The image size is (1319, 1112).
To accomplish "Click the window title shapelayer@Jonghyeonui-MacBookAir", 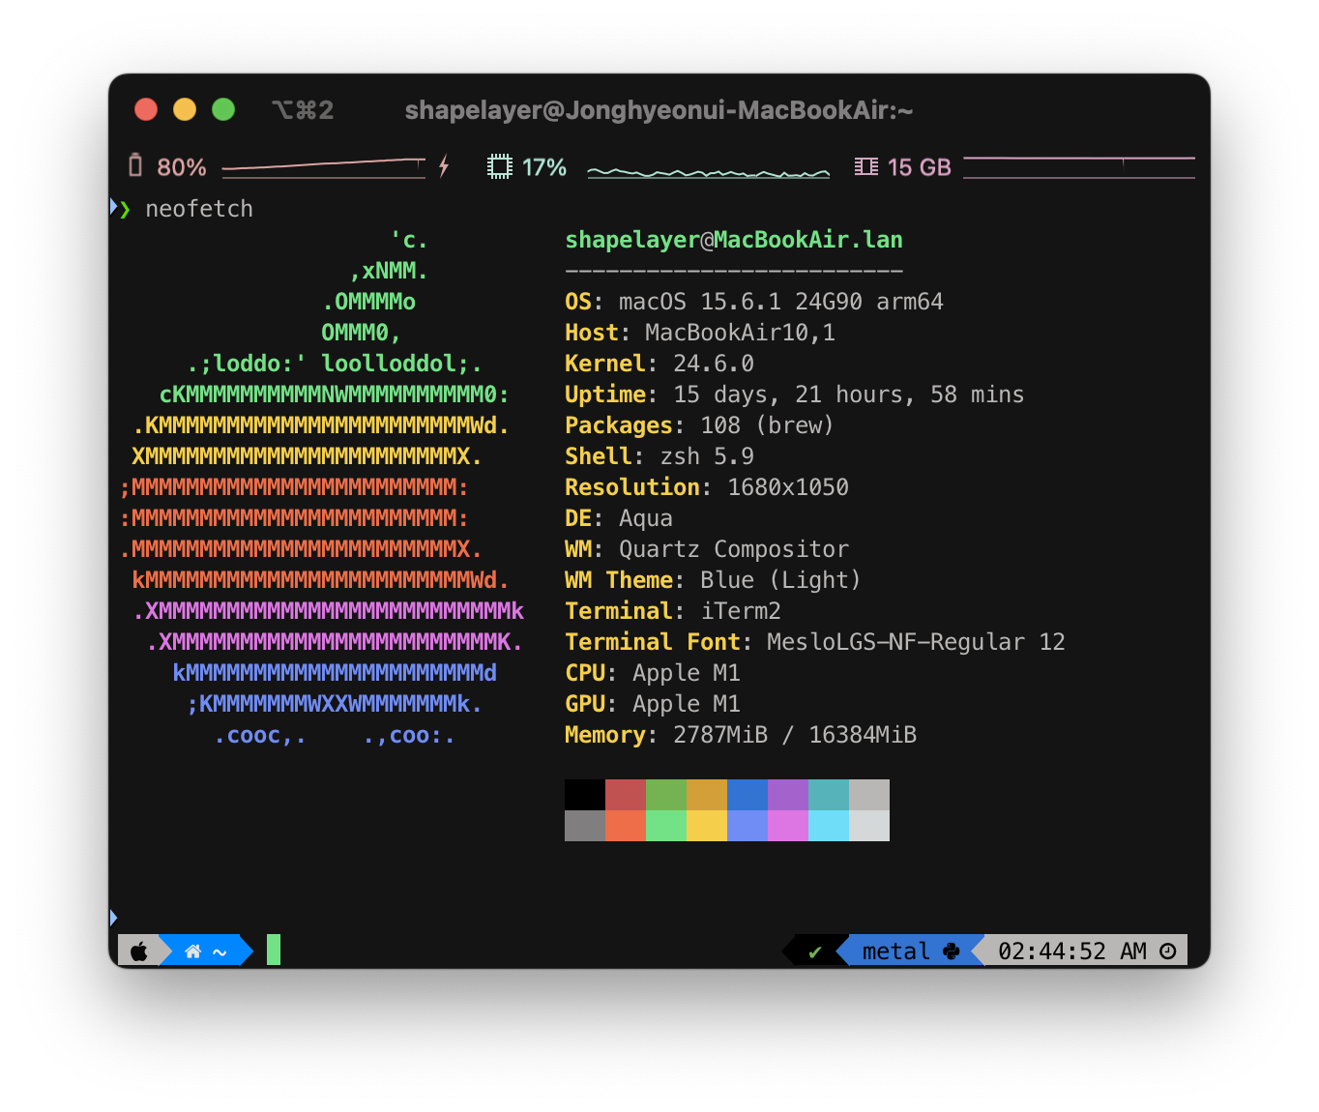I will 659,110.
